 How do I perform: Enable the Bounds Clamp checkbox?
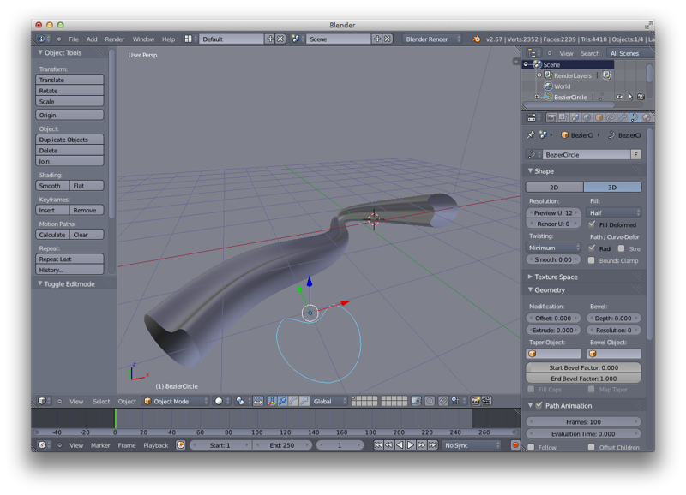592,260
